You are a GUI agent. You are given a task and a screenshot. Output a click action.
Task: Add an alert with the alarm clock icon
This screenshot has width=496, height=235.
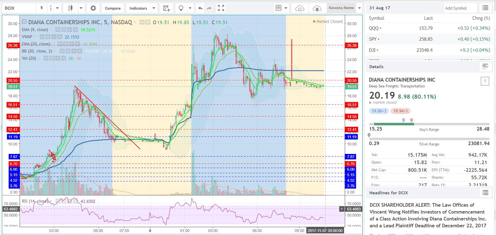[166, 8]
